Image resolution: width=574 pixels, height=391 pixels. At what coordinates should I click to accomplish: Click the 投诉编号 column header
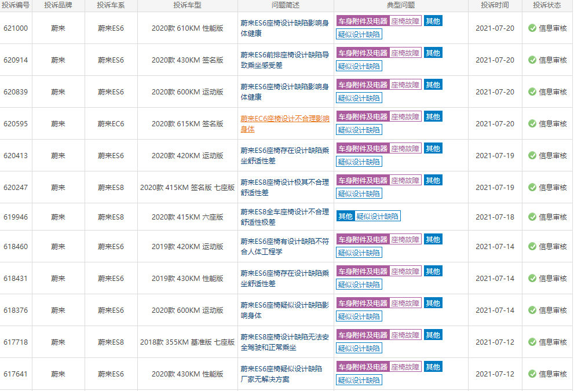16,5
